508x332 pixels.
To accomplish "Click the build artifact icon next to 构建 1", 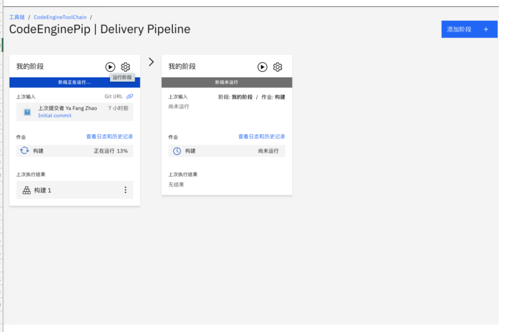I will point(27,190).
